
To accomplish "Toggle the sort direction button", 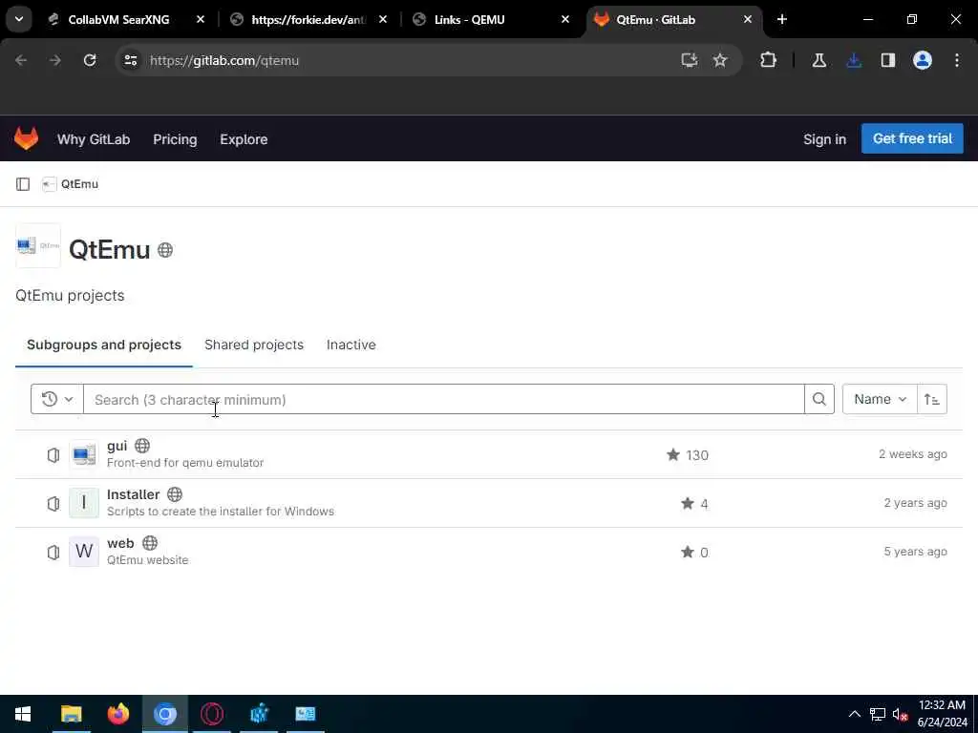I will tap(932, 399).
